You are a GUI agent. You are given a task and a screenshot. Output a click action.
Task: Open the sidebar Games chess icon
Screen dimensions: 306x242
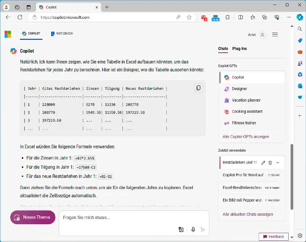click(x=300, y=63)
